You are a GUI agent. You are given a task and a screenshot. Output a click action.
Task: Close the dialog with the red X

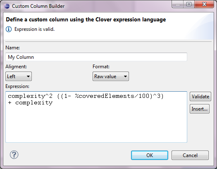[204, 5]
